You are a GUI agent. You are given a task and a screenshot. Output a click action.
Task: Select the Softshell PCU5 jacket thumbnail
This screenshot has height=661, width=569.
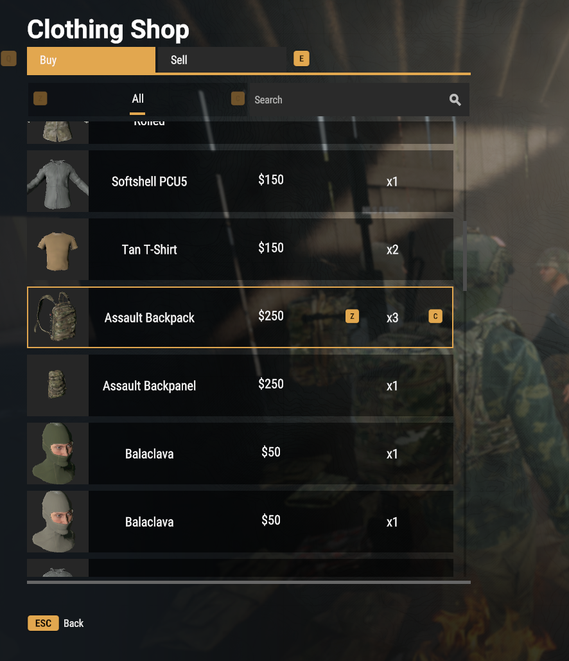click(x=58, y=181)
